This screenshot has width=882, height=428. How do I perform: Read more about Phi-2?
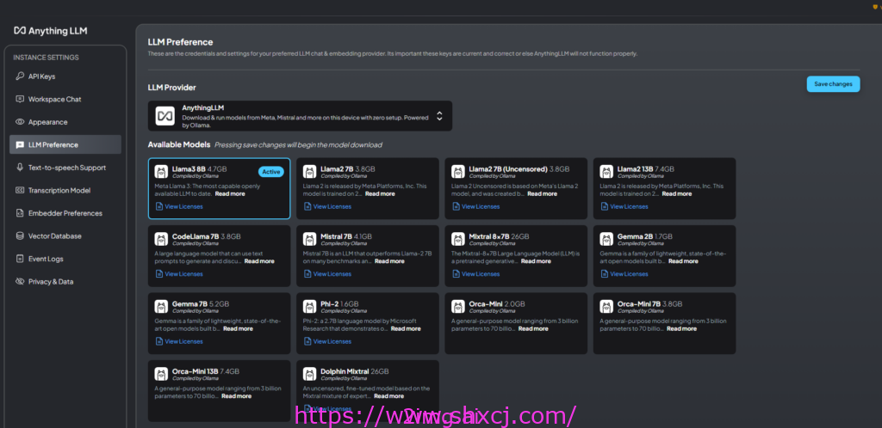(x=406, y=328)
